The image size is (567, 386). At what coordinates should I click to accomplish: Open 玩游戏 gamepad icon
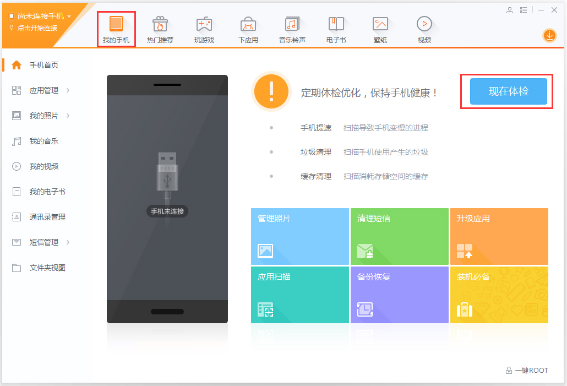coord(204,24)
